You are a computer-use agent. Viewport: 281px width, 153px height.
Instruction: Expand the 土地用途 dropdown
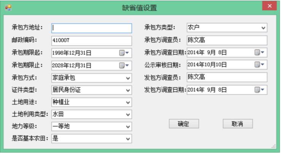pos(128,102)
